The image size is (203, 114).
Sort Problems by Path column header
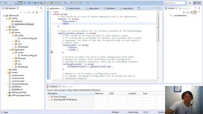[118, 93]
